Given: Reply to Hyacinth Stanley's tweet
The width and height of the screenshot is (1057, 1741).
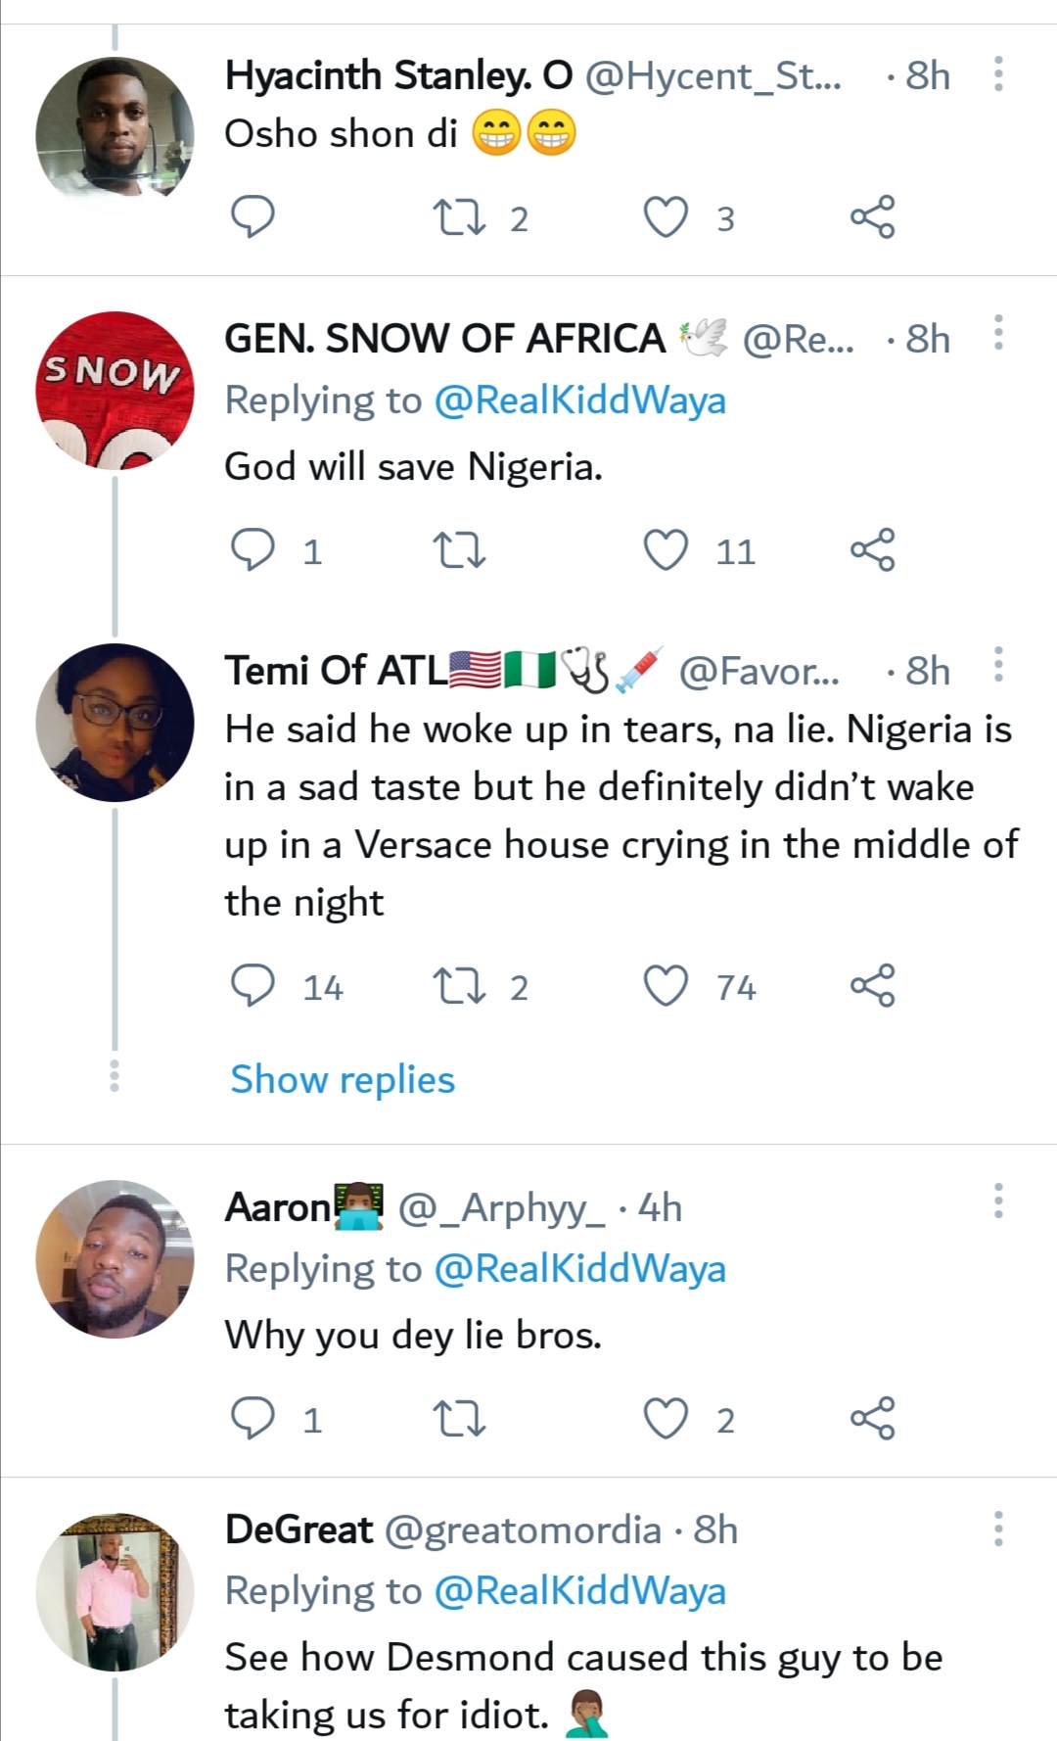Looking at the screenshot, I should [253, 217].
